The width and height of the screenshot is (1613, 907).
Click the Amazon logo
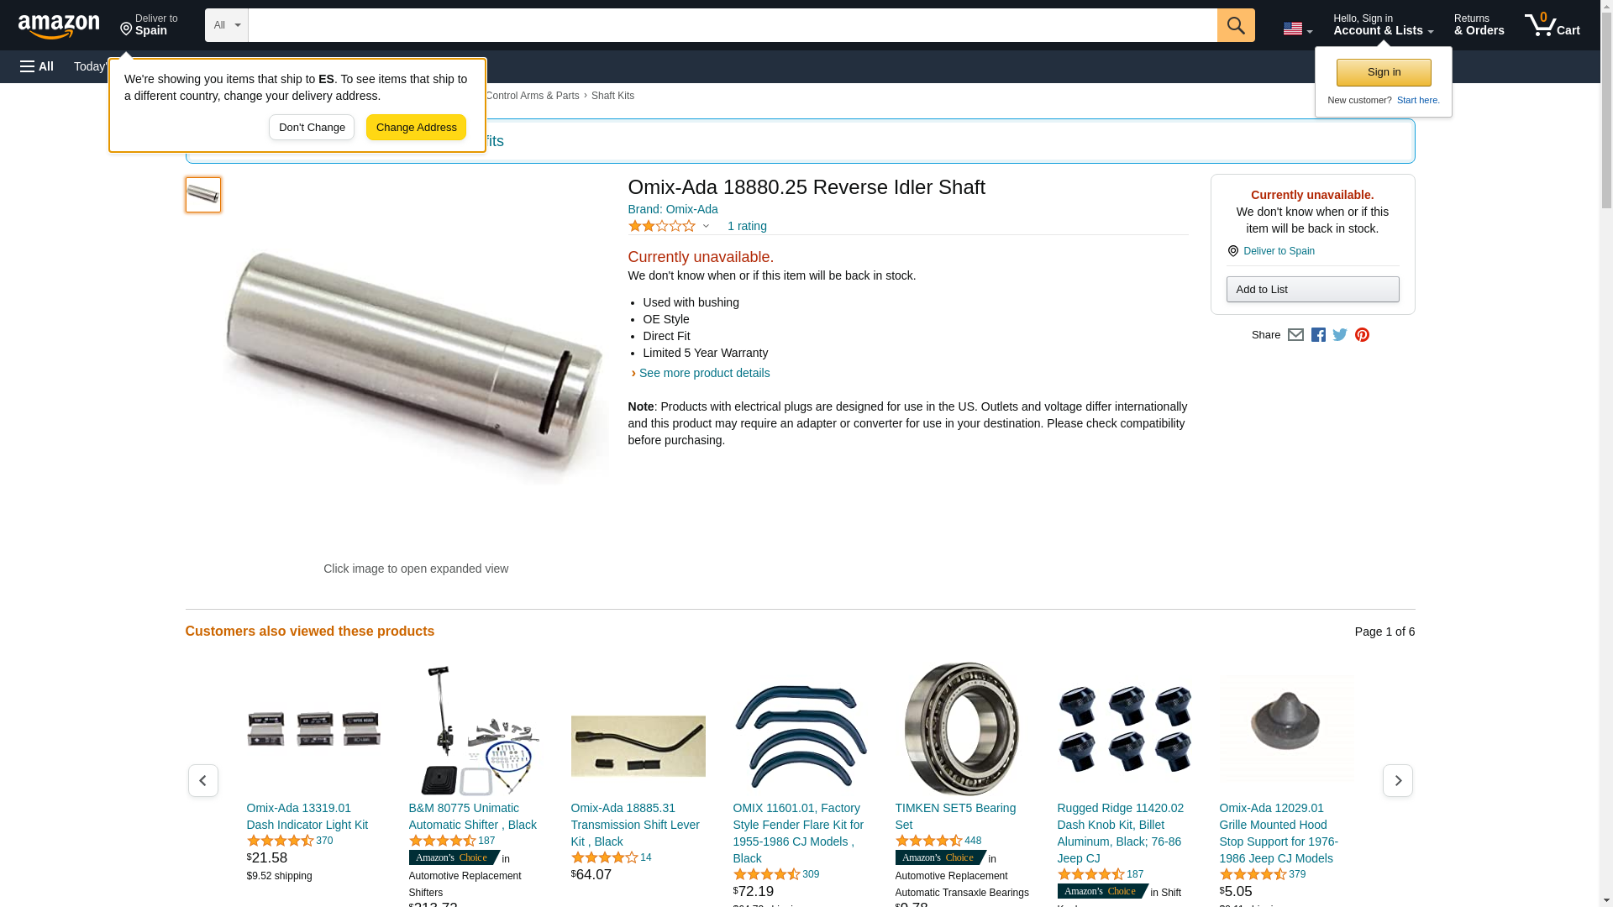(x=59, y=26)
